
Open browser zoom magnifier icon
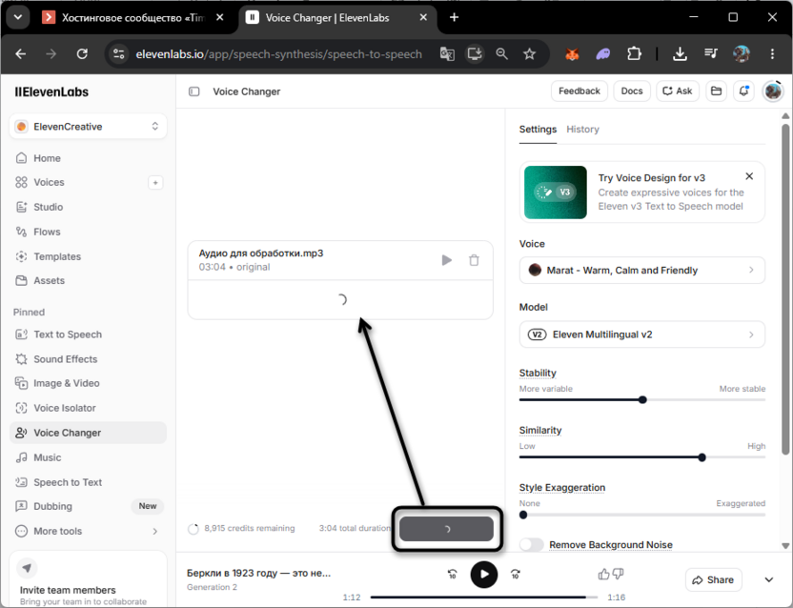pyautogui.click(x=501, y=53)
